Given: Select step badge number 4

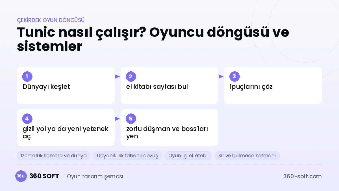Looking at the screenshot, I should pyautogui.click(x=27, y=119).
